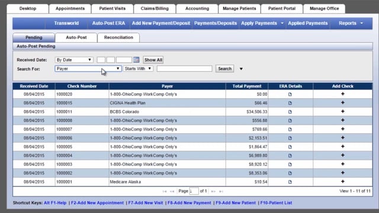Open Applied Payments menu item
379x213 pixels.
pyautogui.click(x=308, y=23)
